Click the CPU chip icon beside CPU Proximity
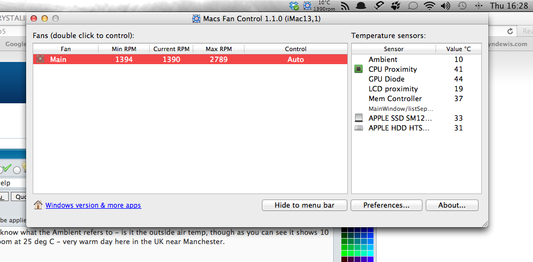The width and height of the screenshot is (533, 262). point(358,69)
